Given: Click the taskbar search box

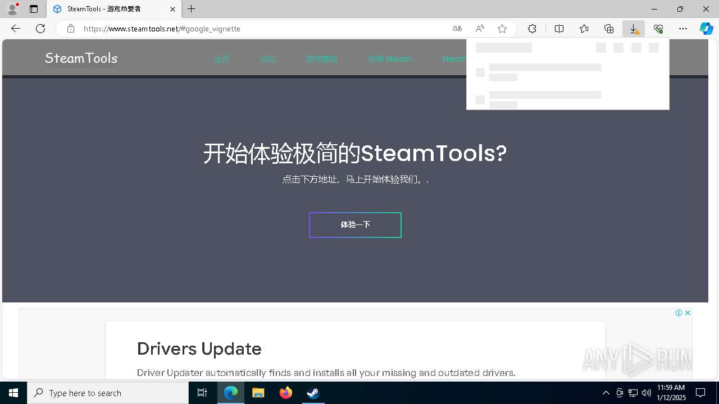Looking at the screenshot, I should (x=108, y=393).
